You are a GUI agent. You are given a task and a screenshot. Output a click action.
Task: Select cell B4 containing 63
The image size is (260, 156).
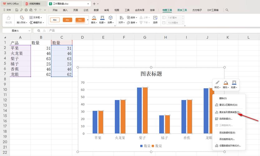[x=41, y=59]
